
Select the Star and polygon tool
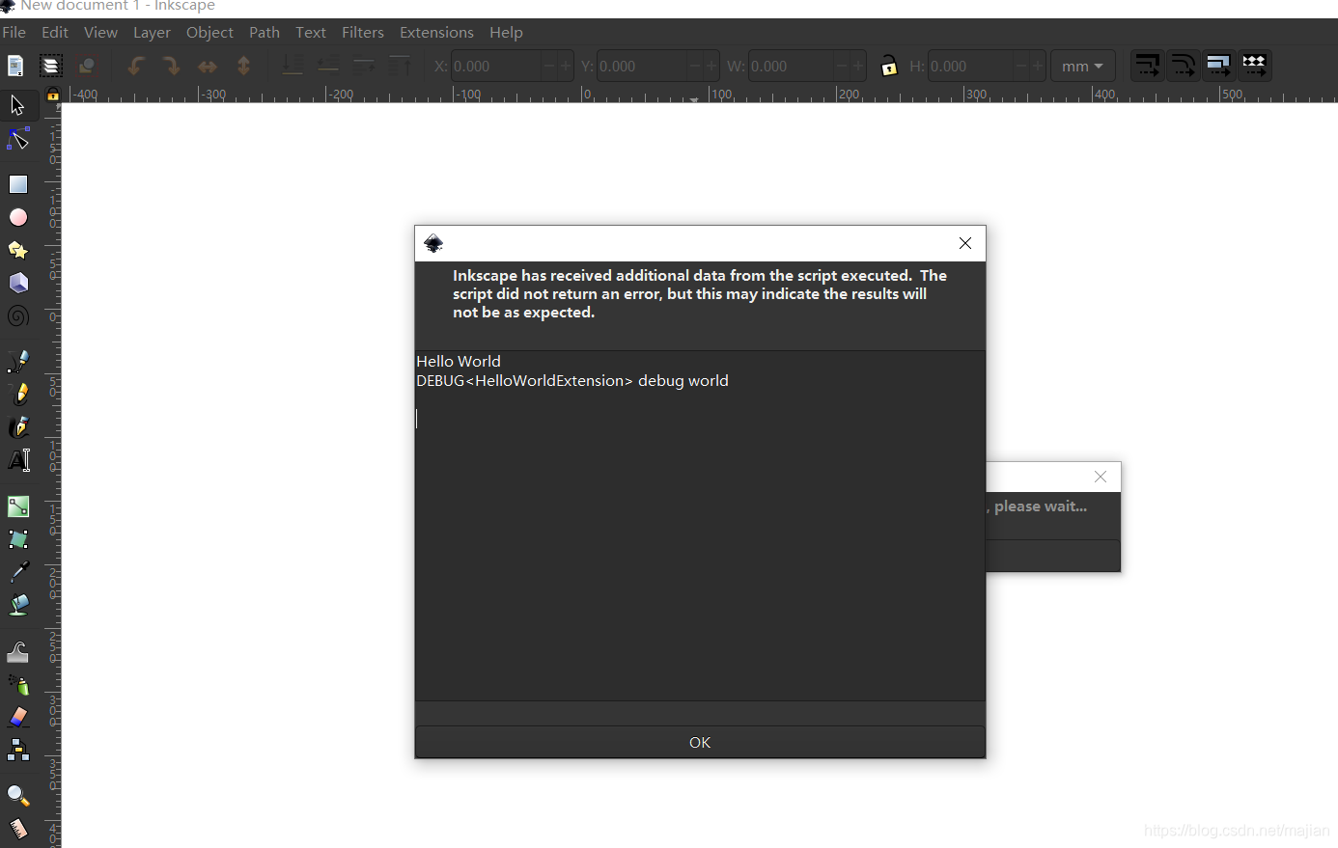point(17,250)
